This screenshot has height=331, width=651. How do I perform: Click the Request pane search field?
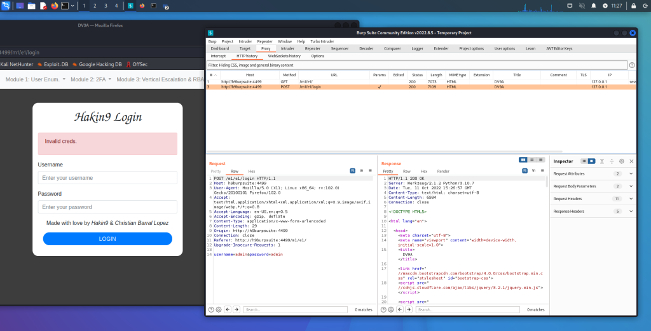click(295, 309)
